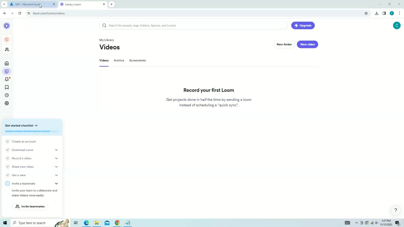Image resolution: width=404 pixels, height=227 pixels.
Task: Open Chrome three-dot menu
Action: pyautogui.click(x=399, y=13)
